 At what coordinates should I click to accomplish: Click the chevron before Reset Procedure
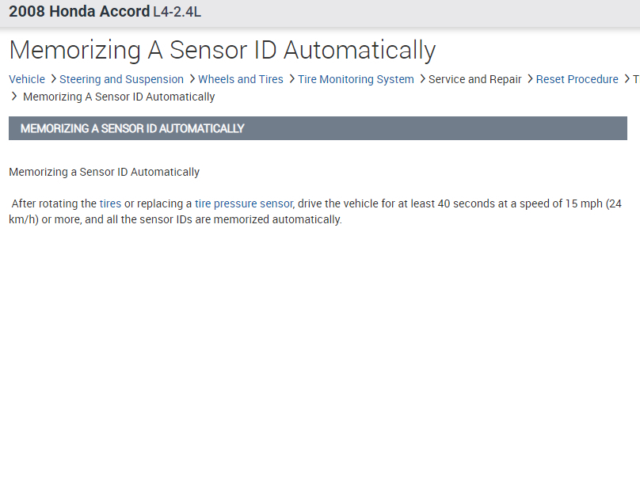tap(530, 79)
